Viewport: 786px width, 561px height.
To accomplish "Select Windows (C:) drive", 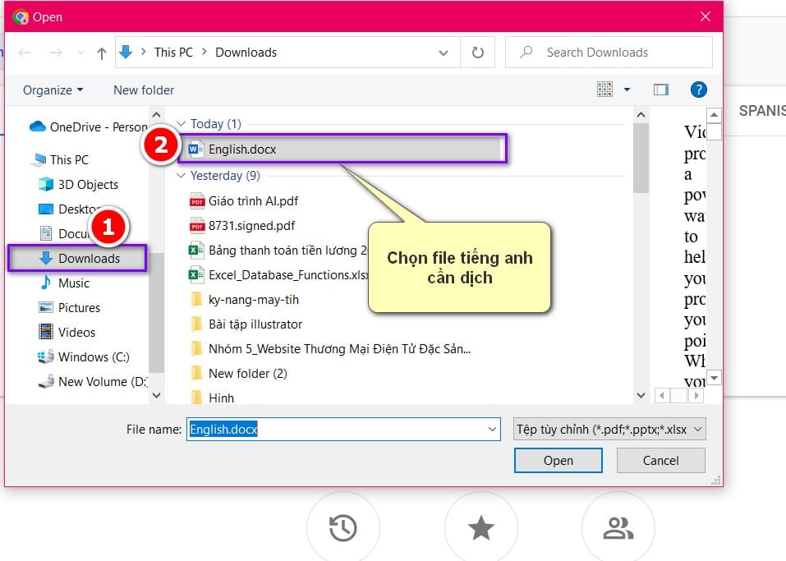I will (x=84, y=357).
